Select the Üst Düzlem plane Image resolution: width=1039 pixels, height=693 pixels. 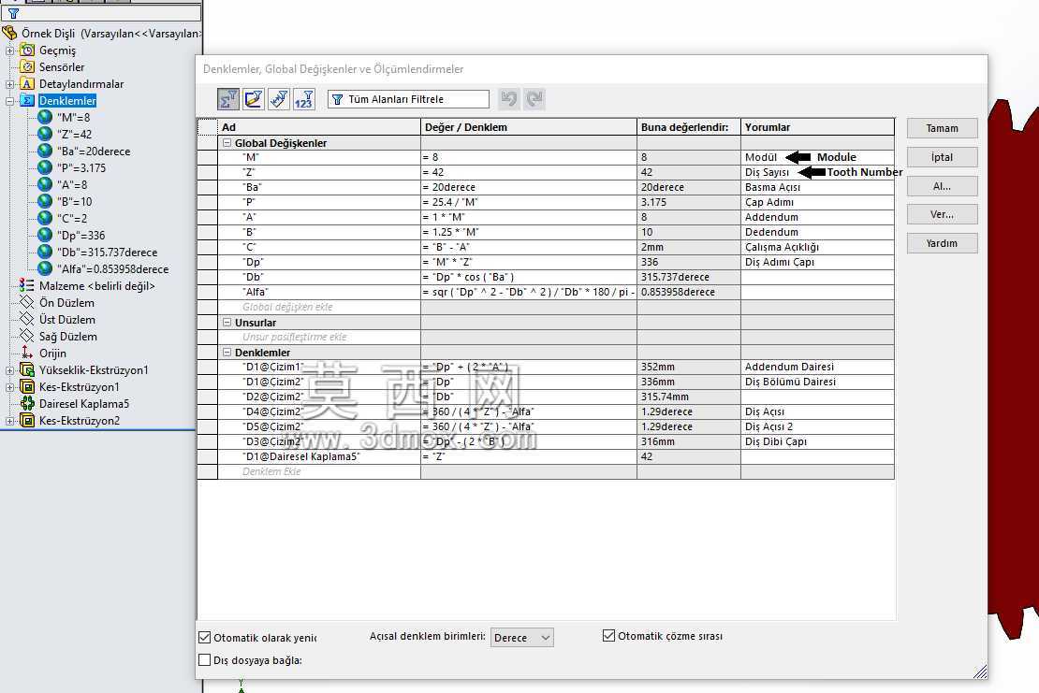click(x=66, y=320)
